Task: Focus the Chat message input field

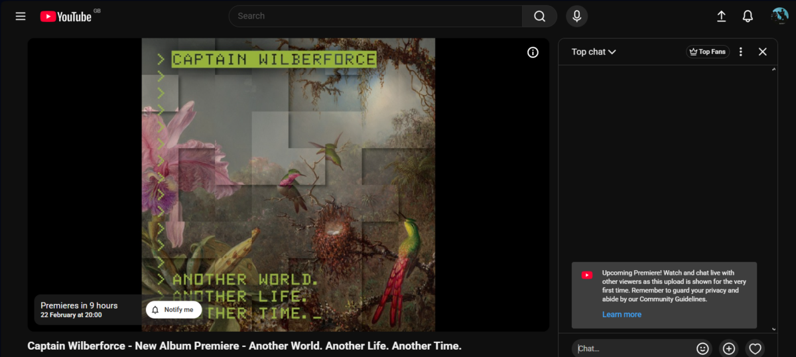Action: (x=630, y=348)
